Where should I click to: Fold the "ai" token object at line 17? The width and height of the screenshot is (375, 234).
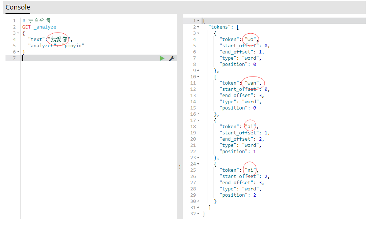tap(198, 120)
